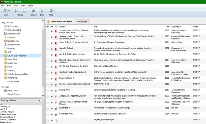The width and height of the screenshot is (206, 124).
Task: Click the Related documents icon
Action: tap(33, 11)
